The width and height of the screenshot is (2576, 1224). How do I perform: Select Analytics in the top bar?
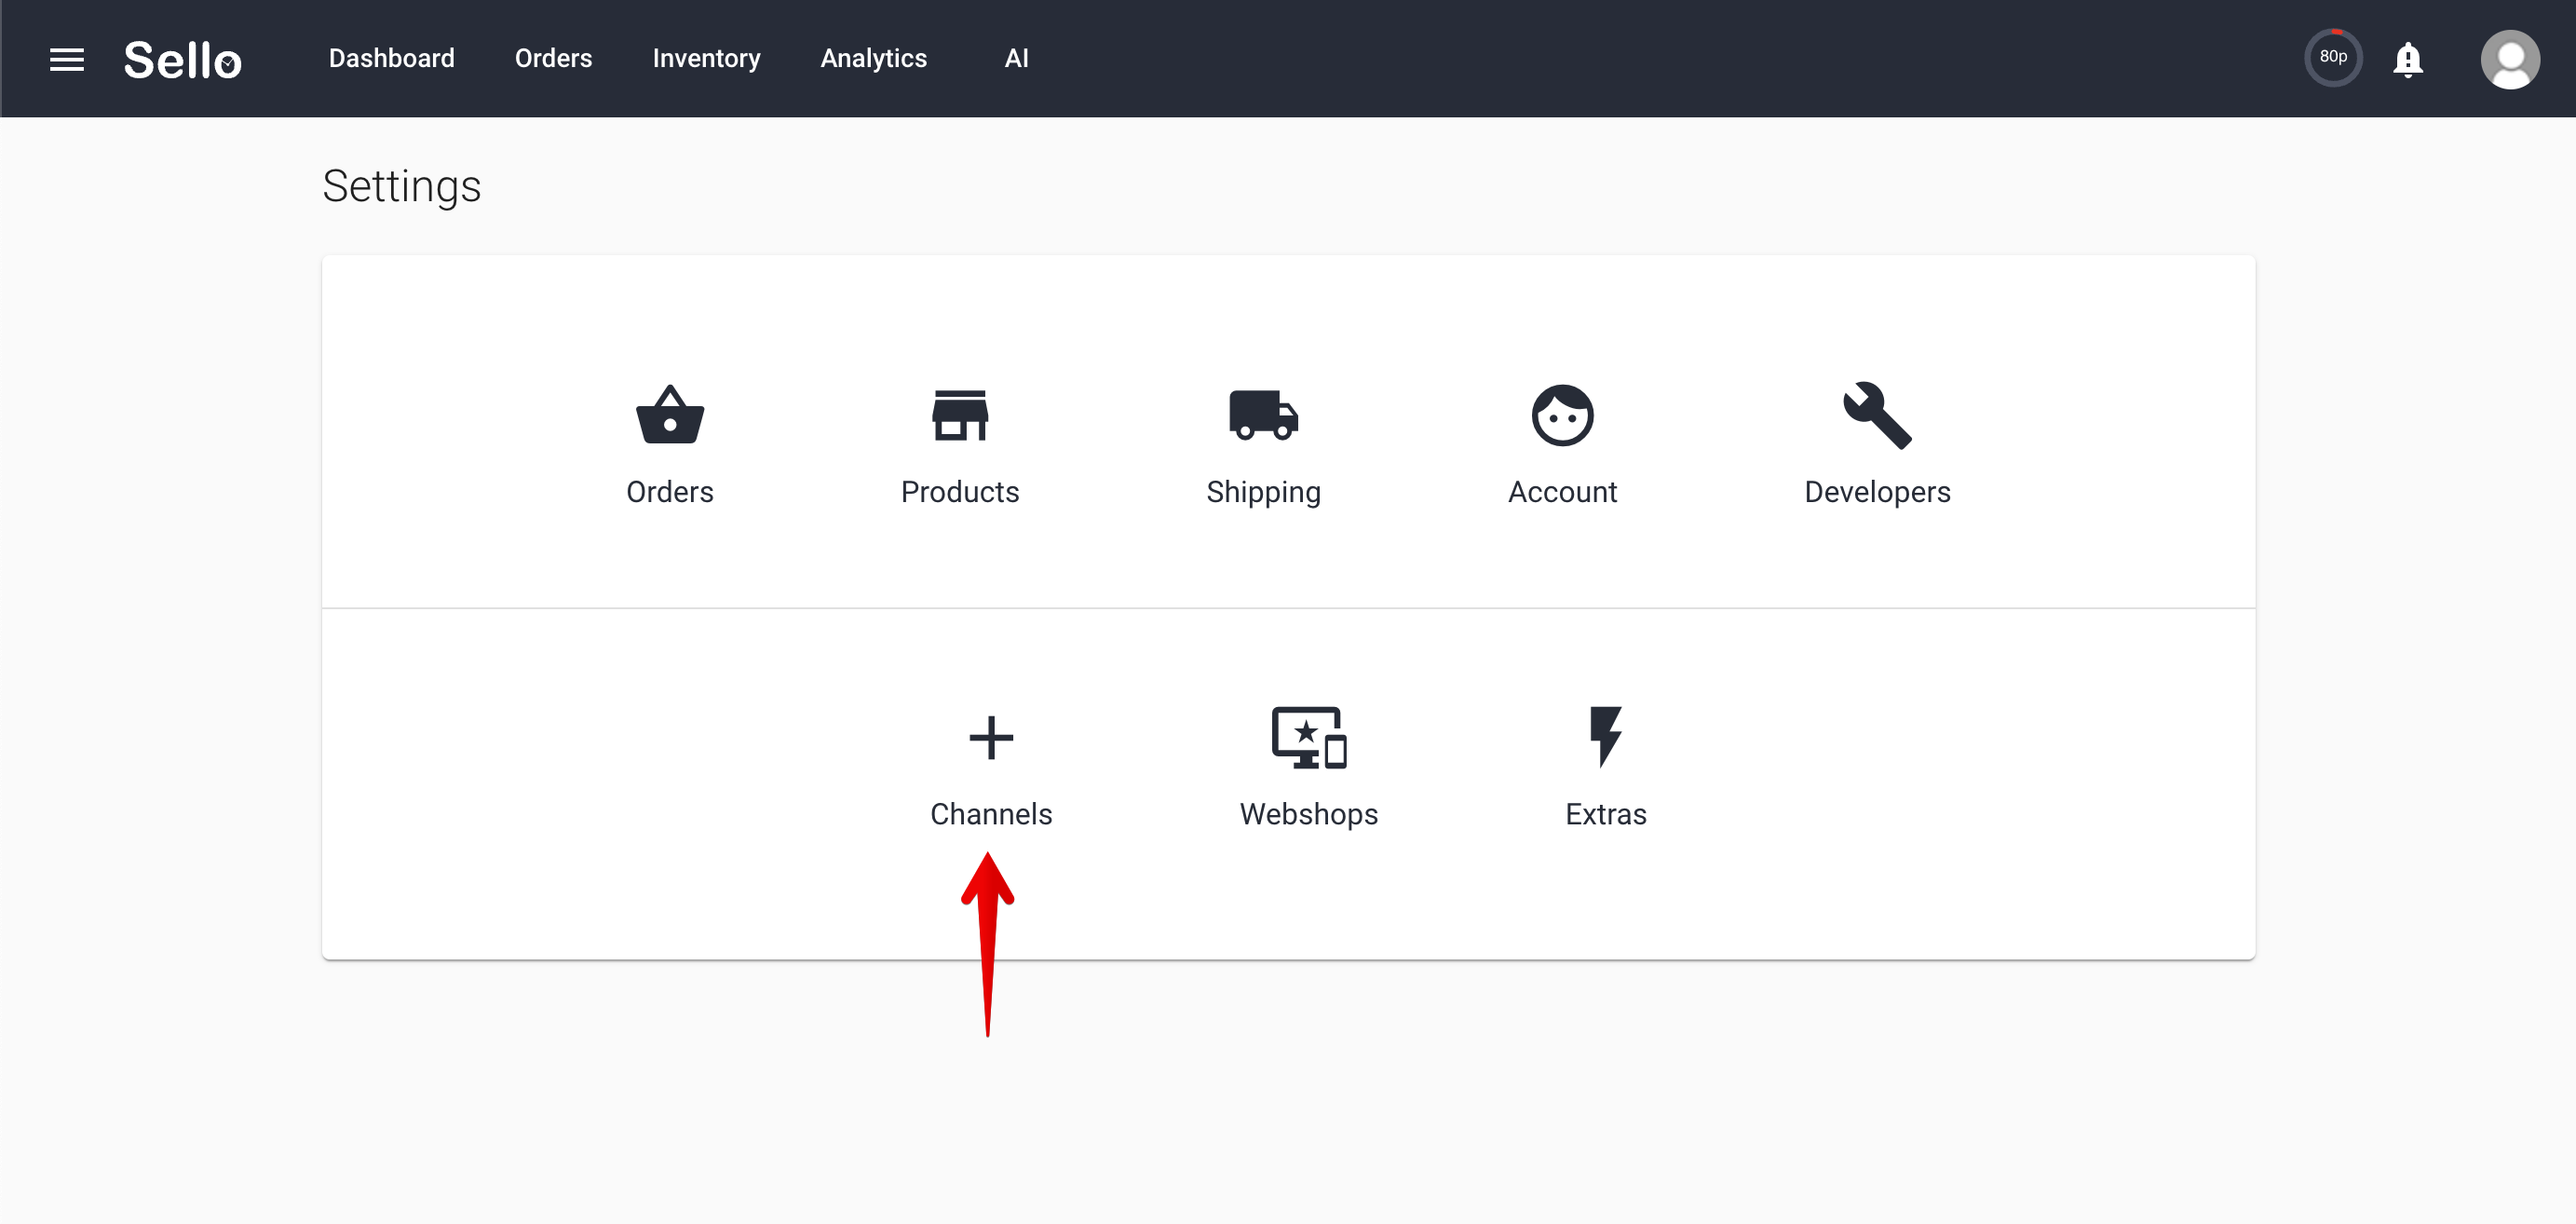click(873, 58)
